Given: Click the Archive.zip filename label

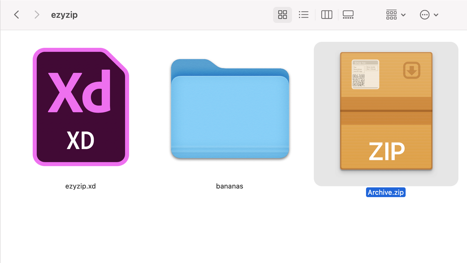Looking at the screenshot, I should tap(386, 192).
